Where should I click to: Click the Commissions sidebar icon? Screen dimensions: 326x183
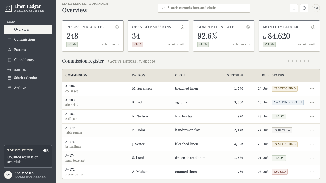point(10,40)
